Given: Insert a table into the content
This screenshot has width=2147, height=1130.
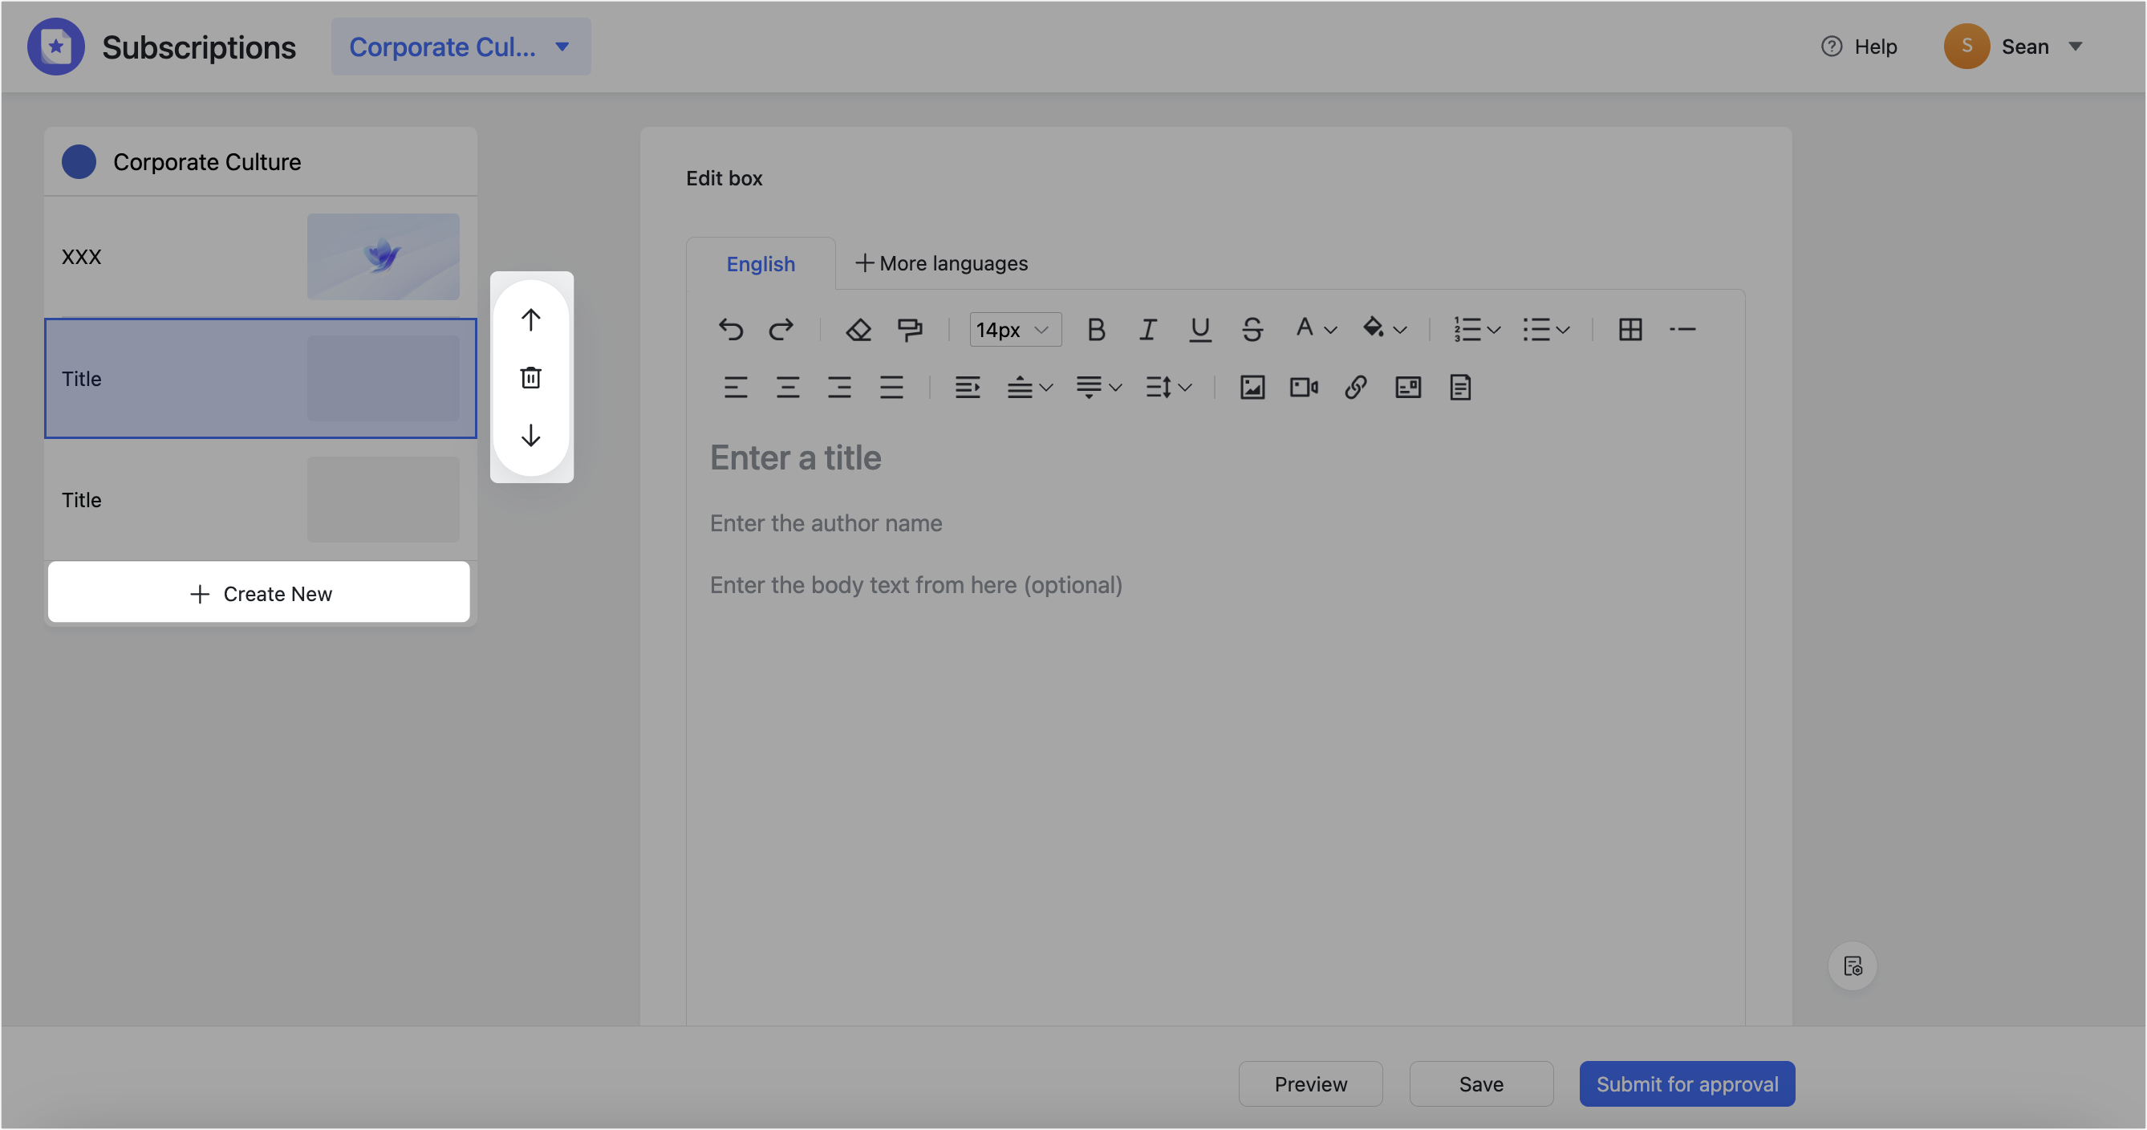Looking at the screenshot, I should point(1631,329).
